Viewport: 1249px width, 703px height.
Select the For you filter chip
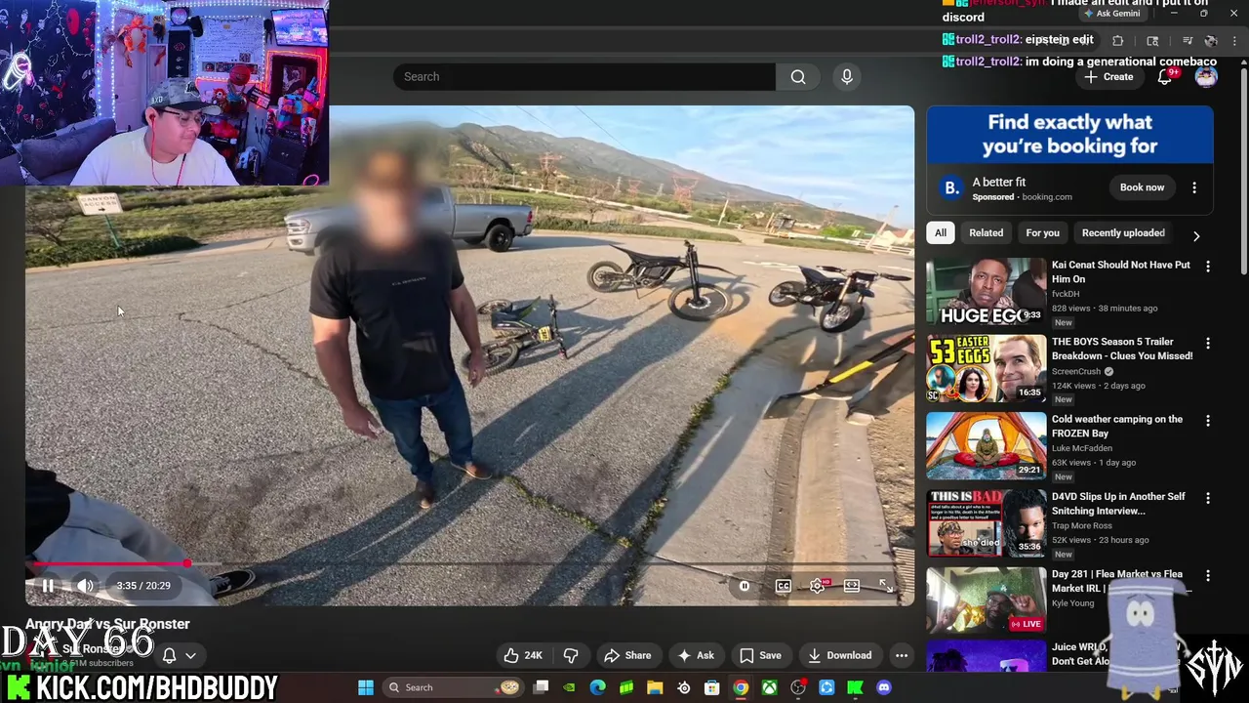[1042, 233]
